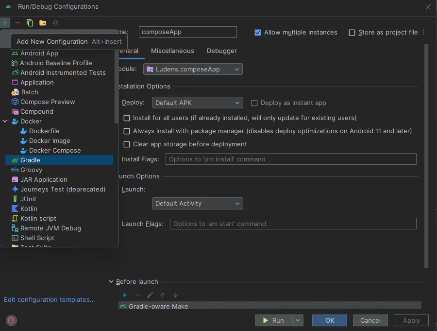The height and width of the screenshot is (331, 437).
Task: Open the Launch dropdown showing Default Activity
Action: [197, 203]
